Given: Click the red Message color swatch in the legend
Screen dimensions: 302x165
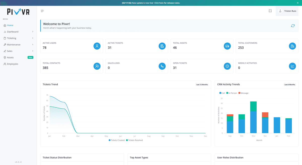Looking at the screenshot, I should click(x=239, y=93).
